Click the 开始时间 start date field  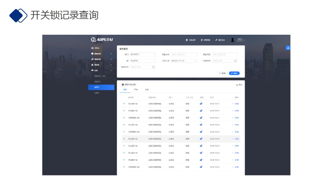tap(225, 61)
